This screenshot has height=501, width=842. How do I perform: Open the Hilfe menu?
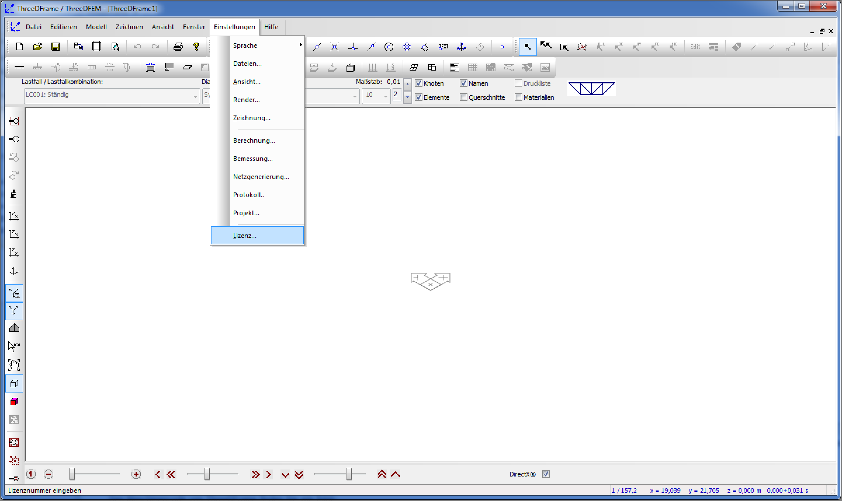(x=271, y=27)
